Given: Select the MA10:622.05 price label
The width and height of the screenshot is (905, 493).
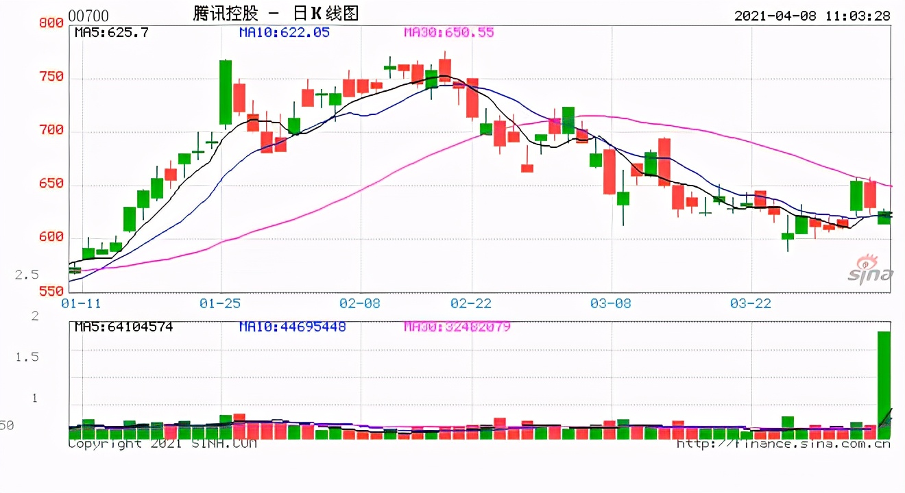Looking at the screenshot, I should tap(284, 32).
